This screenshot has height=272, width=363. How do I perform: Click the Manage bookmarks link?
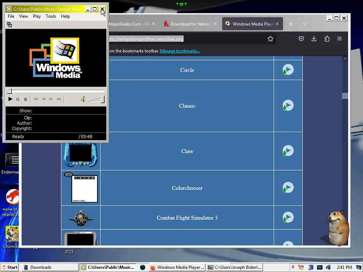180,51
